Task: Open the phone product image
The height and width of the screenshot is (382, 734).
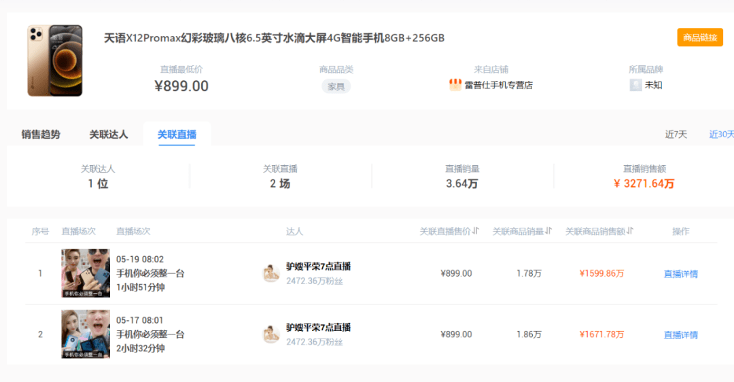Action: click(x=55, y=60)
